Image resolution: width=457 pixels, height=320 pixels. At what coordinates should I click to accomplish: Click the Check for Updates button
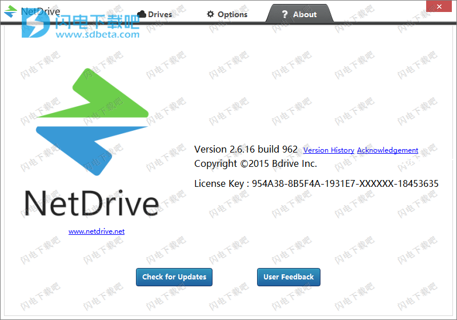point(174,277)
